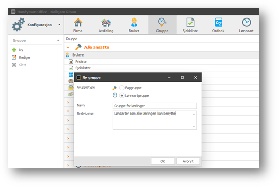Screen dimensions: 279x188
Task: Click the Konfigurasjon gears icon
Action: 18,25
